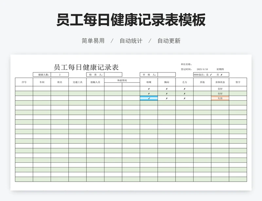The height and width of the screenshot is (201, 262).
Task: Select the 序号 column header
Action: [x=24, y=82]
